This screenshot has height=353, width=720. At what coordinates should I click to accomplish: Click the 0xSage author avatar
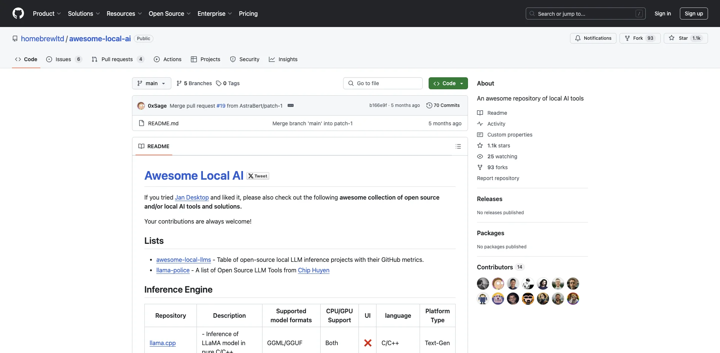point(141,106)
